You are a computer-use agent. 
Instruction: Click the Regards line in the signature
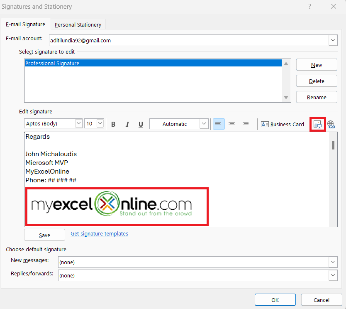pyautogui.click(x=37, y=137)
